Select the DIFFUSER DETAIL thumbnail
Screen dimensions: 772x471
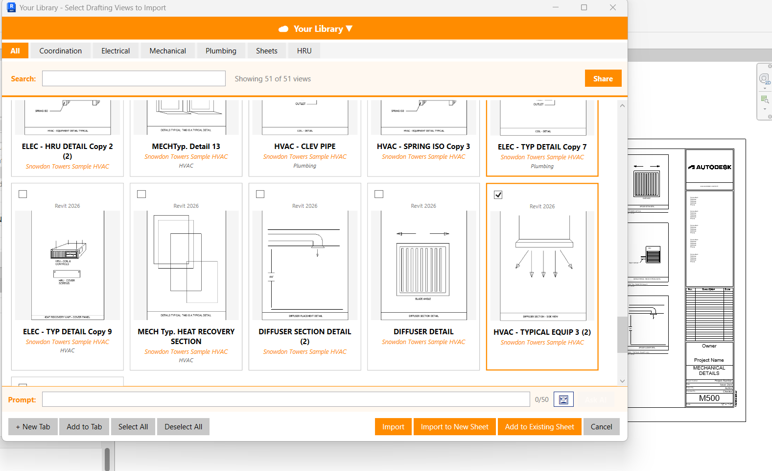click(x=423, y=265)
